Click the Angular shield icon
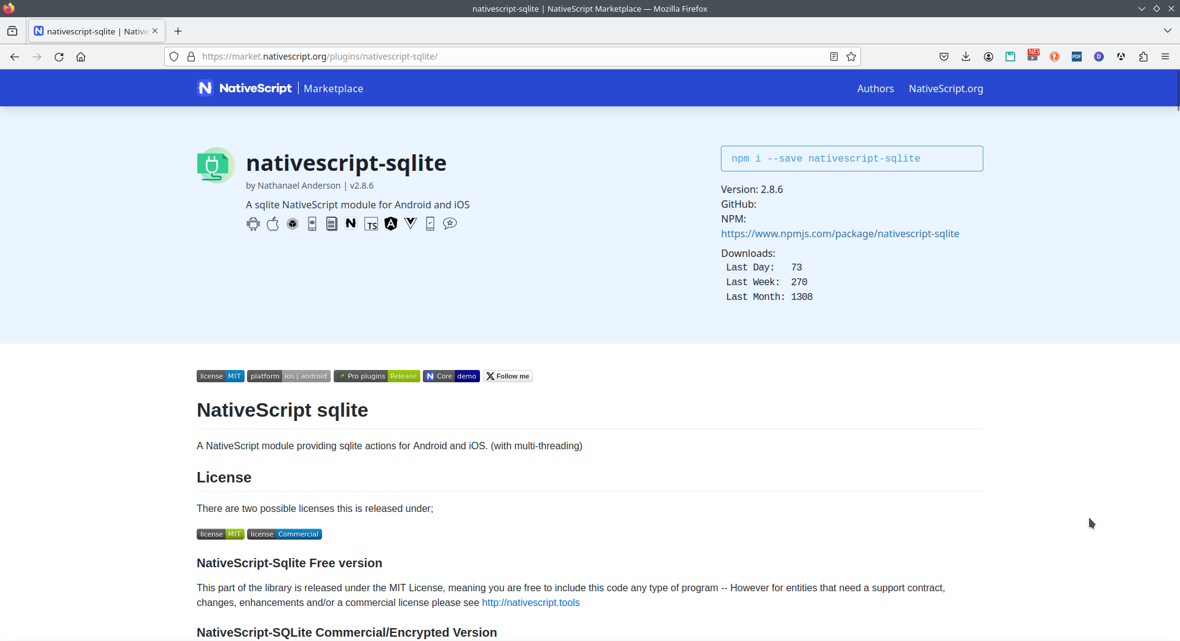 (x=391, y=224)
